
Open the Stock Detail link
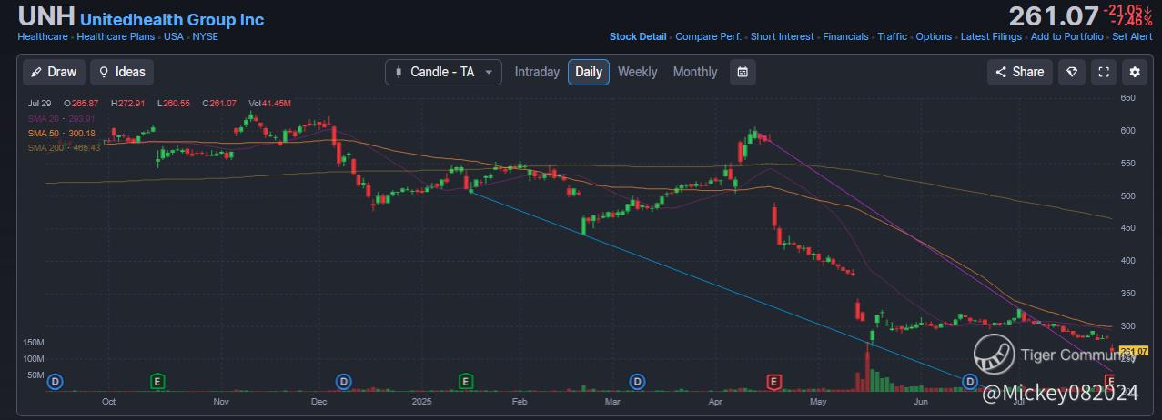tap(638, 37)
